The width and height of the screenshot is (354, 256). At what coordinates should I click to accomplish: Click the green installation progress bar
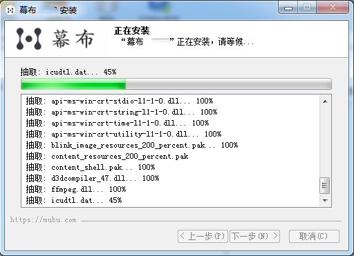pos(176,83)
